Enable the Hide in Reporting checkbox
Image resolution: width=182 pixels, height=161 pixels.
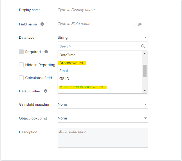click(21, 65)
